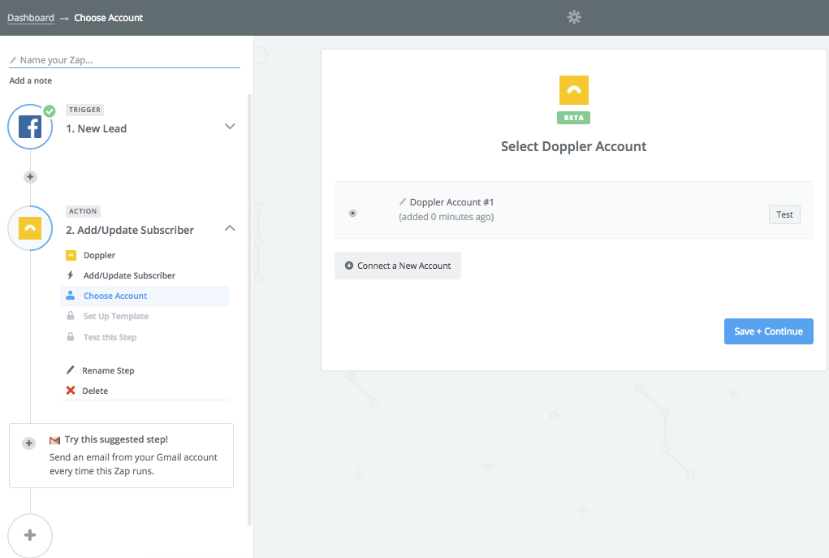The height and width of the screenshot is (558, 829).
Task: Click the person icon beside Choose Account
Action: [71, 296]
